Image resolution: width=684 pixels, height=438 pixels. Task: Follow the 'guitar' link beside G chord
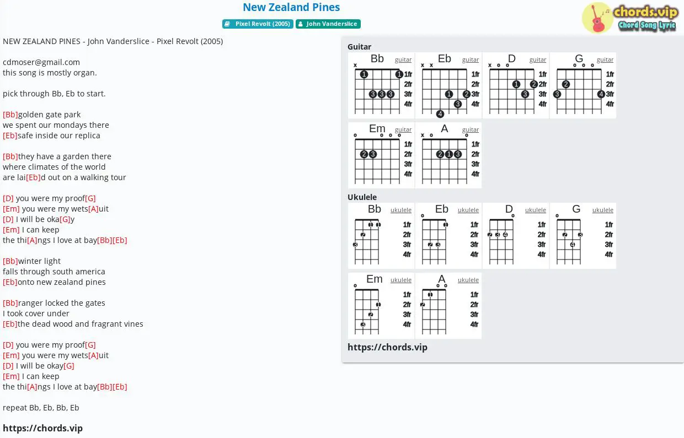tap(605, 60)
